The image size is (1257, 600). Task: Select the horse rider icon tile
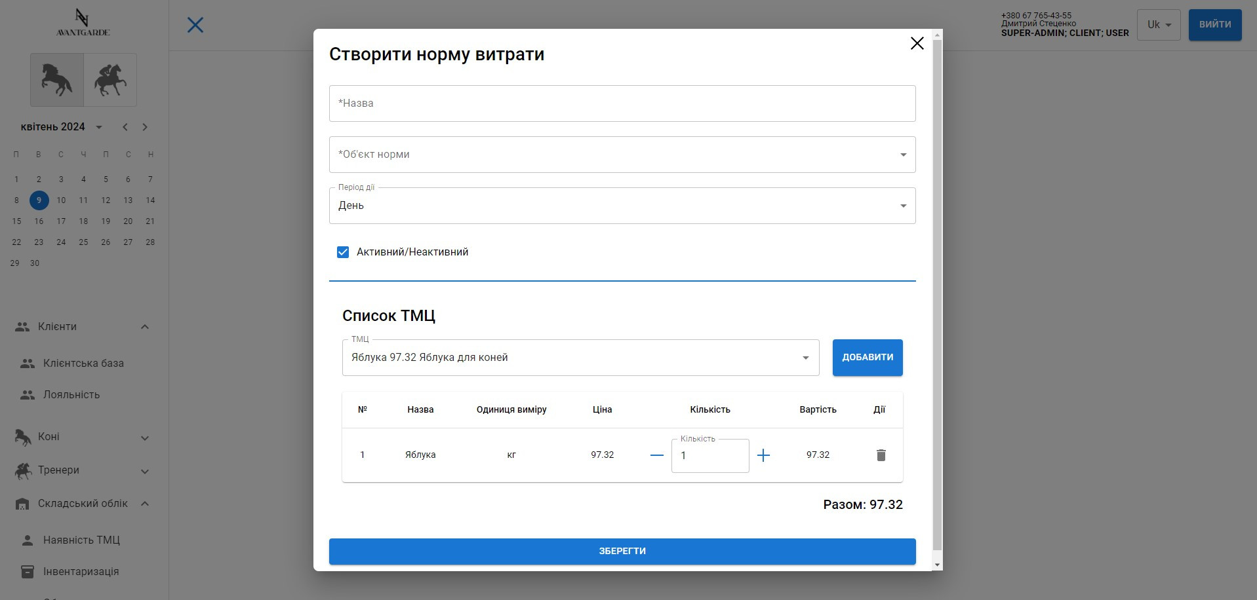[x=110, y=80]
